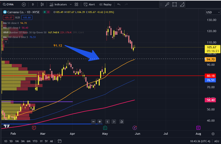221x144 pixels.
Task: Open symbol search for CVNA
Action: [x=8, y=4]
